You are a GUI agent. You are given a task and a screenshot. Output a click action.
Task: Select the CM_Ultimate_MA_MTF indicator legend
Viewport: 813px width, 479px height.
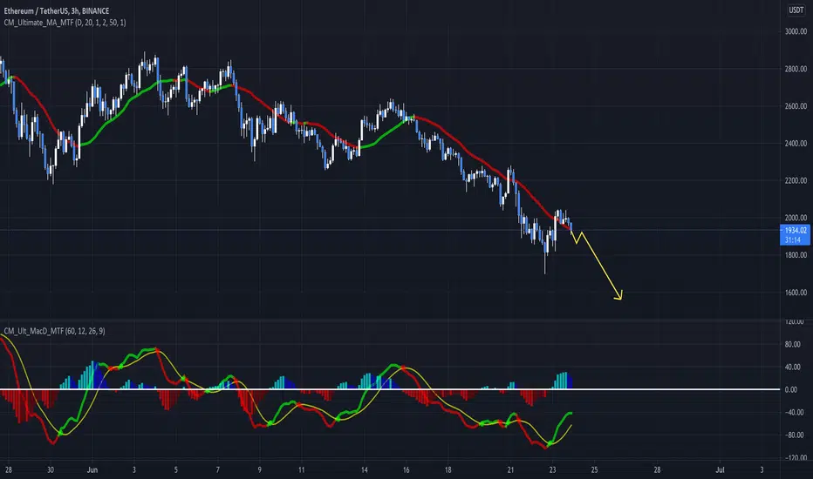coord(65,23)
